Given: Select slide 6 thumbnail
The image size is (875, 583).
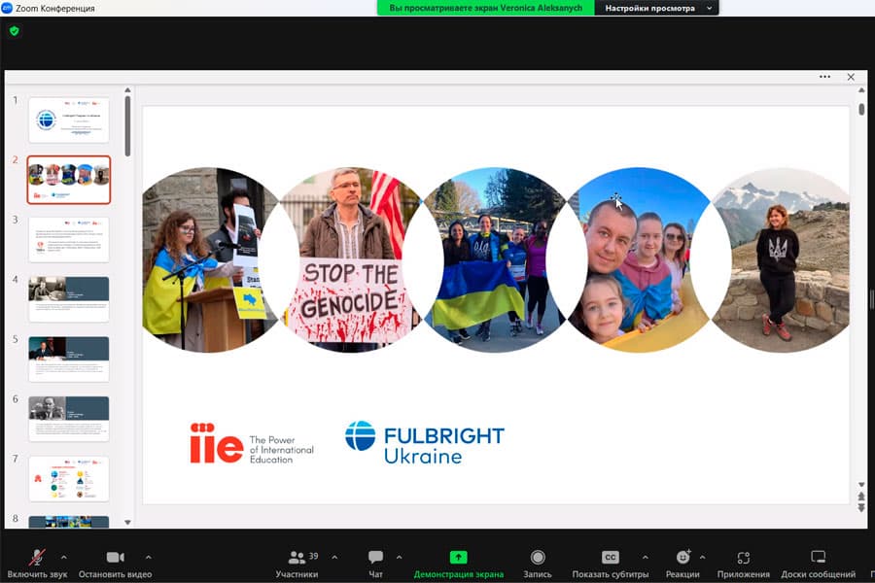Looking at the screenshot, I should [69, 419].
